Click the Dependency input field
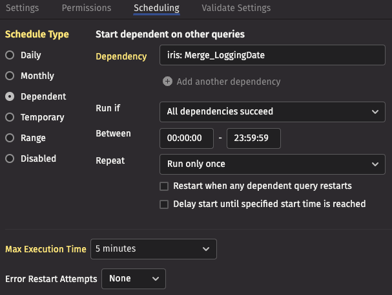This screenshot has height=295, width=392. click(x=272, y=56)
